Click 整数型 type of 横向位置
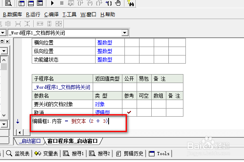 click(105, 43)
